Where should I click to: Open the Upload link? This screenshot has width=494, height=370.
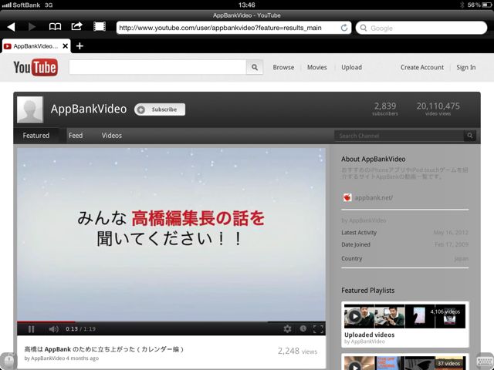click(352, 67)
